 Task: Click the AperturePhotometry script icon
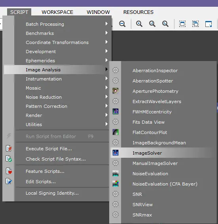pyautogui.click(x=116, y=91)
